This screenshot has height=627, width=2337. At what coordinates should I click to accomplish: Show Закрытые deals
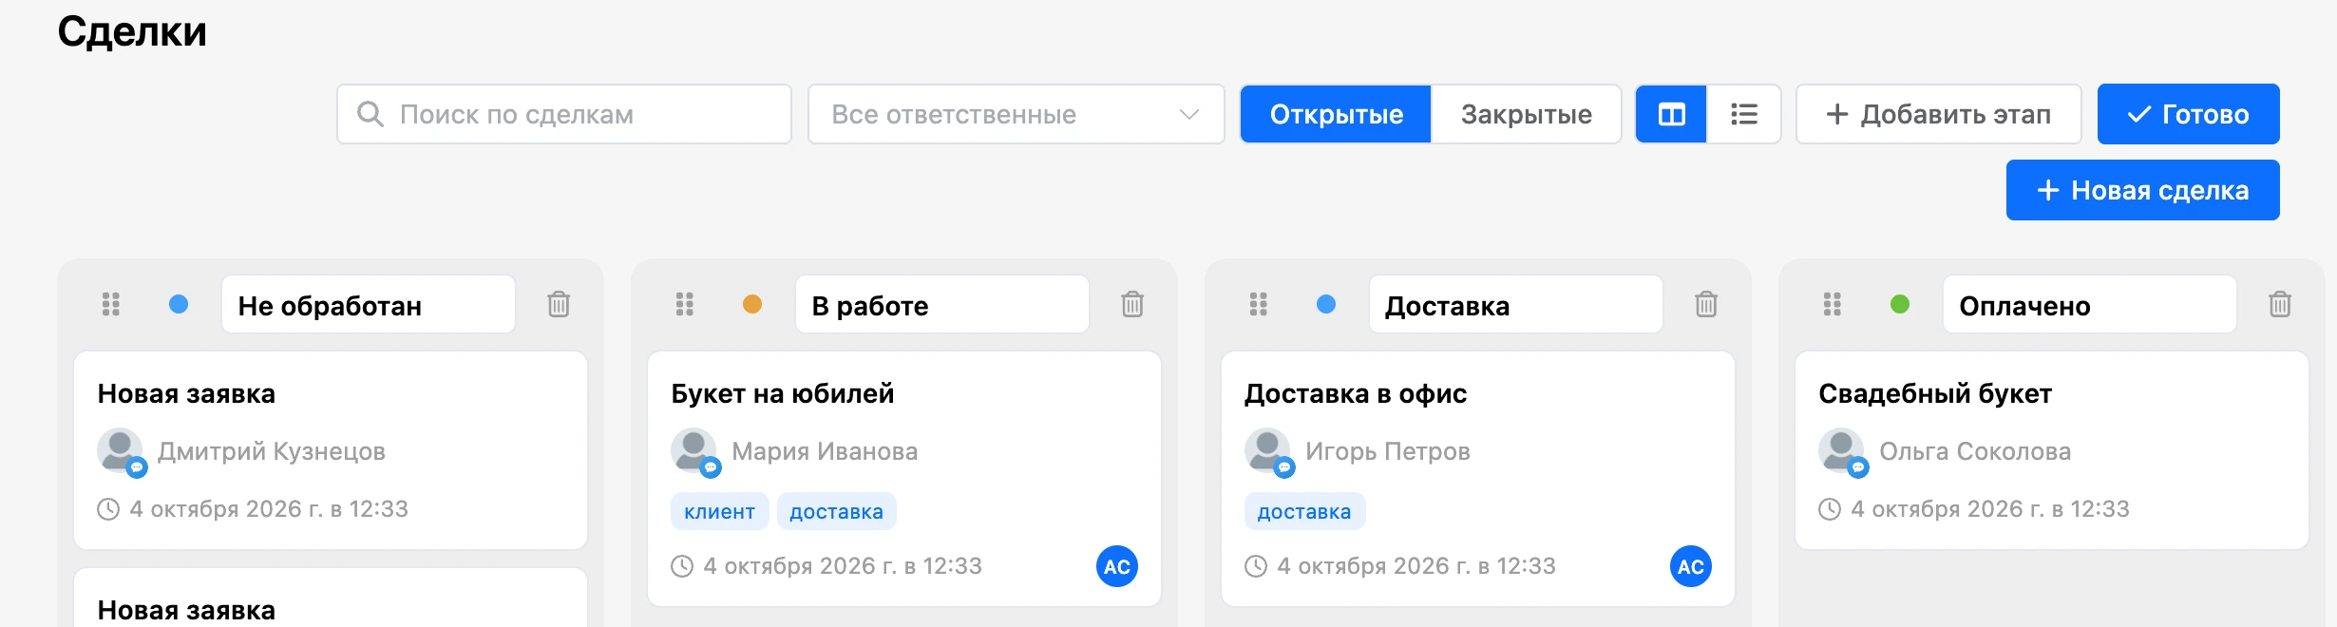click(x=1526, y=114)
